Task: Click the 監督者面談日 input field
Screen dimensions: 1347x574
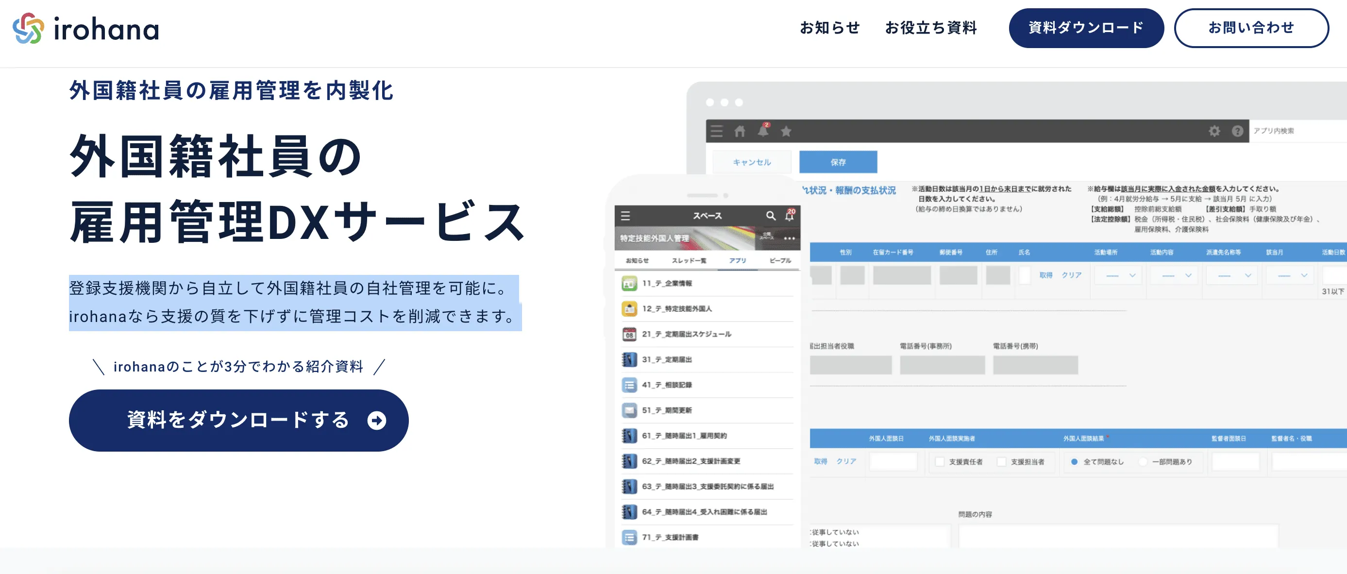Action: 1236,462
